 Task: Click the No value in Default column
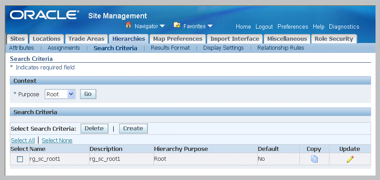[261, 159]
